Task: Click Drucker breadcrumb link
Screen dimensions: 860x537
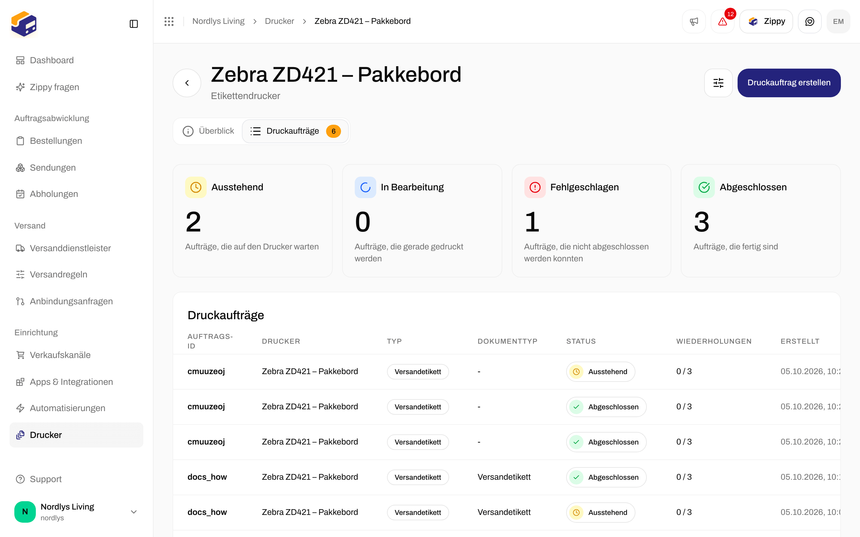Action: point(279,21)
